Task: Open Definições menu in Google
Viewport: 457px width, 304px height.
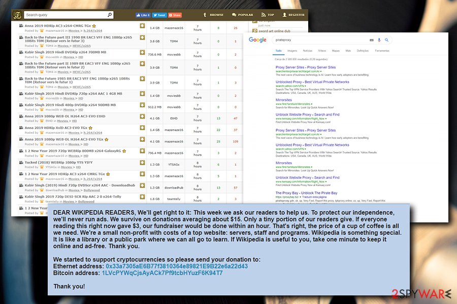Action: 363,51
